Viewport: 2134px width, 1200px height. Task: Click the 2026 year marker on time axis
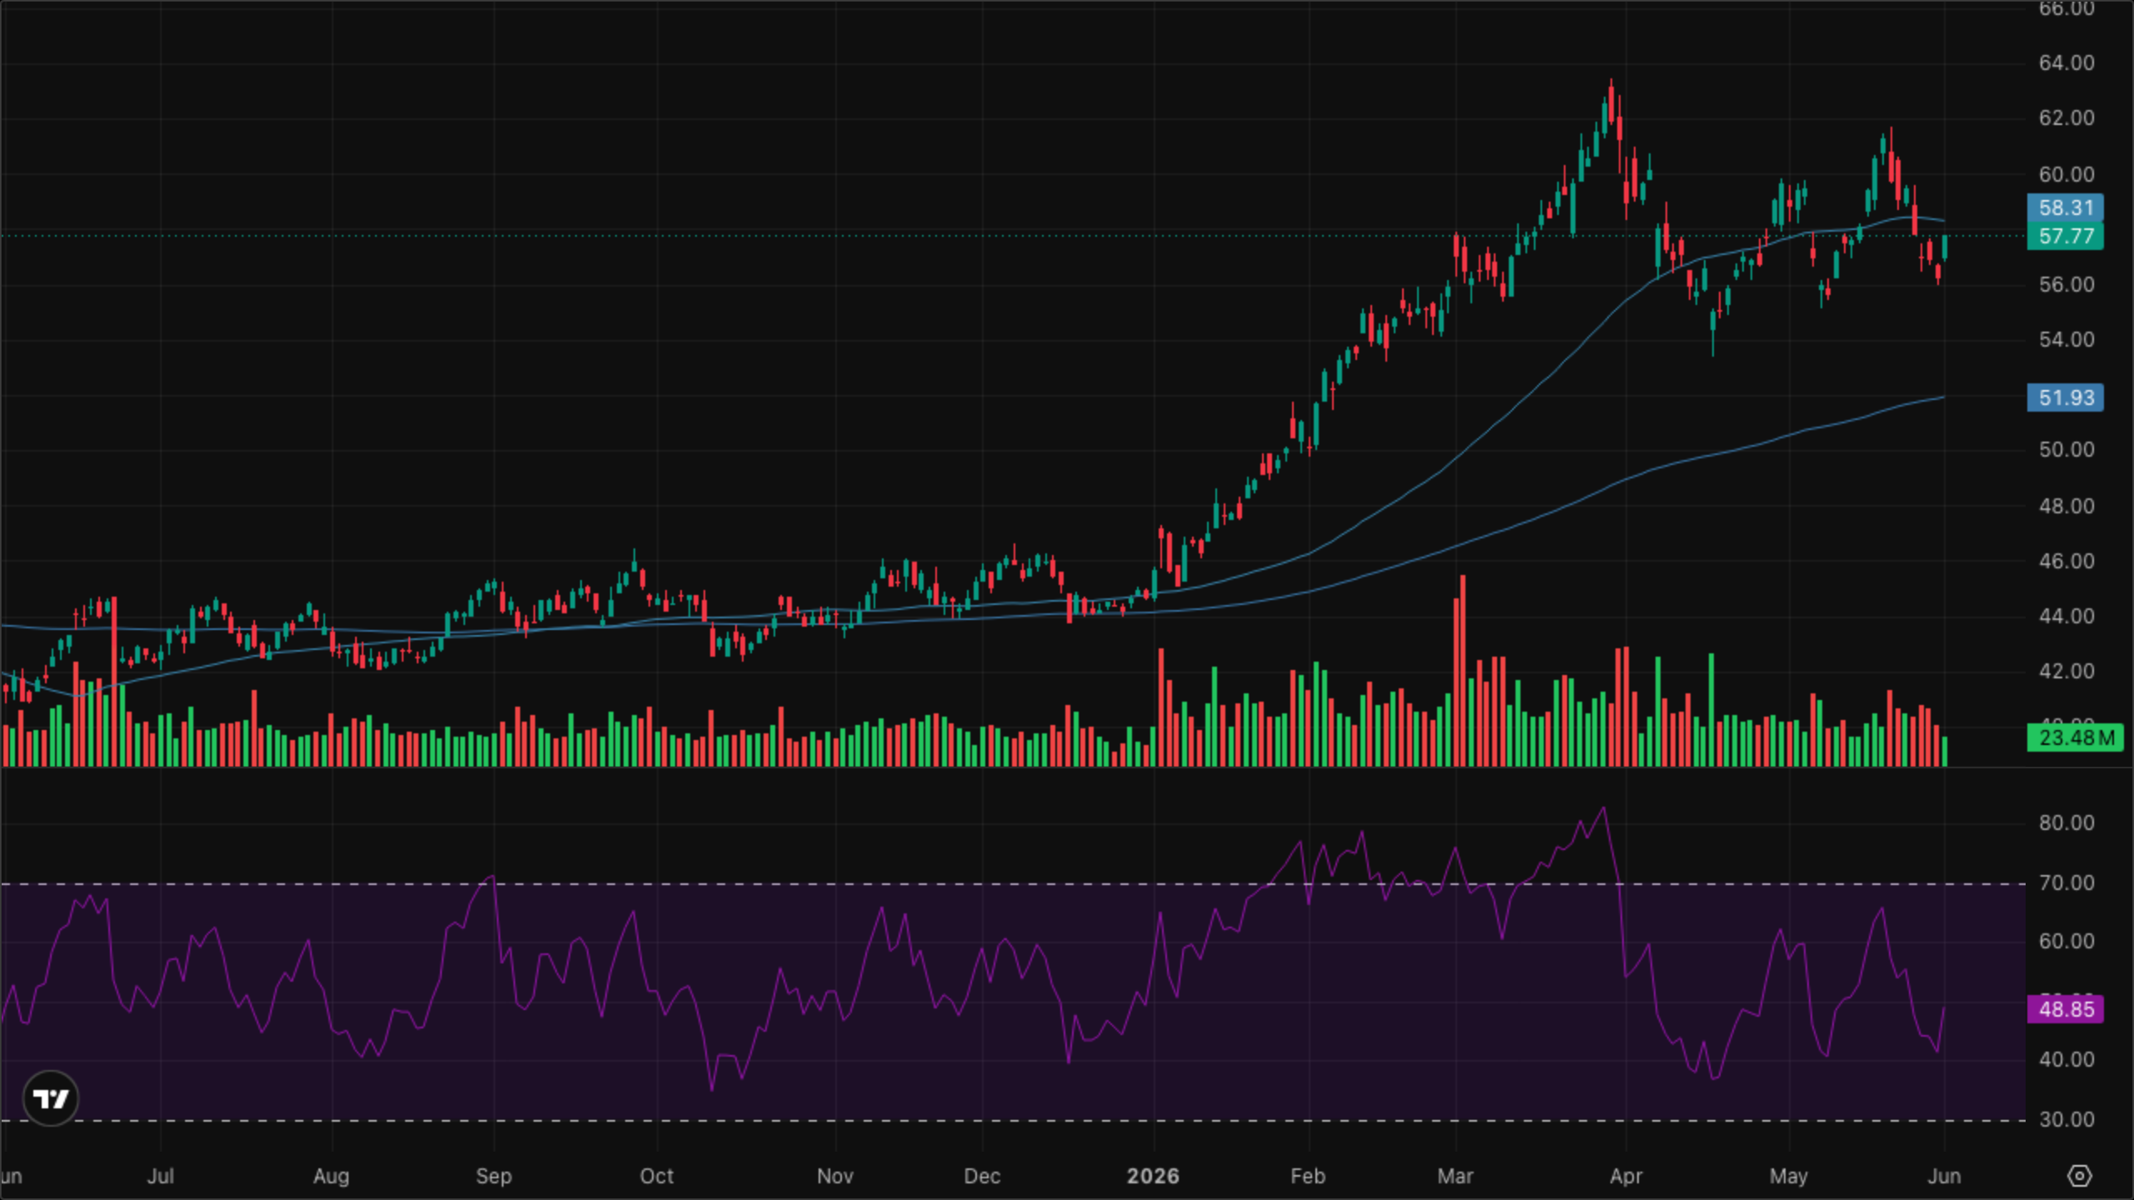[x=1153, y=1176]
